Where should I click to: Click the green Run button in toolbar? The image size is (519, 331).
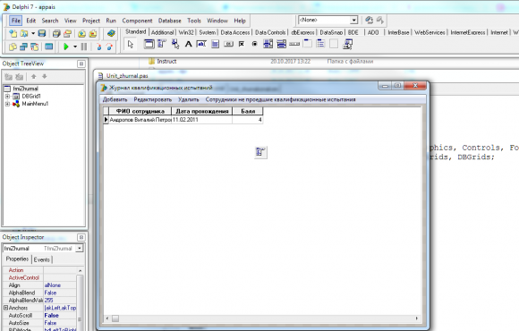[66, 47]
